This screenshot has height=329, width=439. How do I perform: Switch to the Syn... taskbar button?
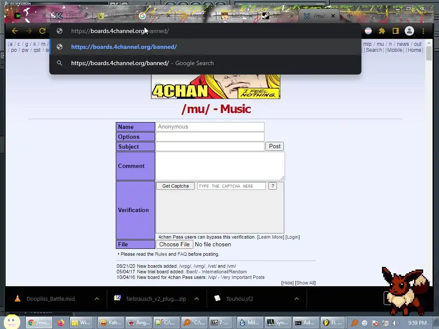[x=277, y=323]
